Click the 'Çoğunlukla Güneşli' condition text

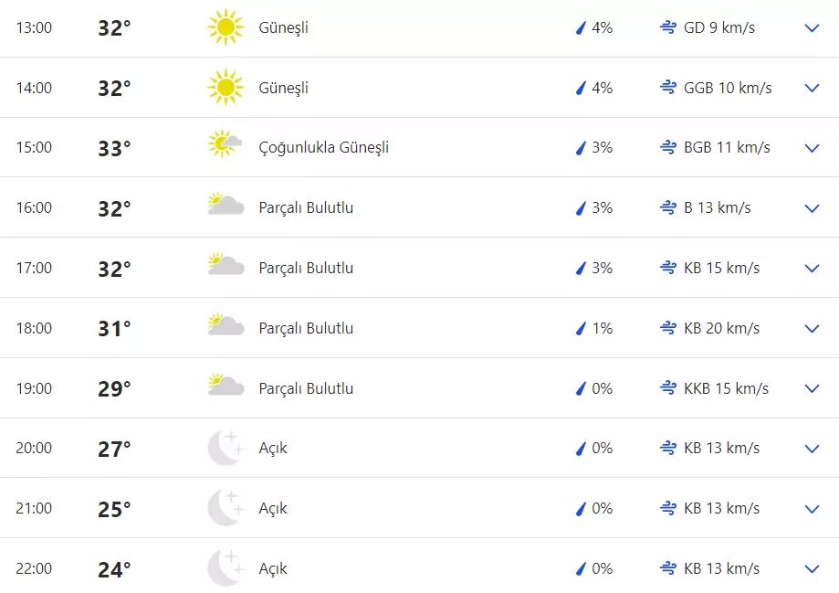[x=324, y=147]
